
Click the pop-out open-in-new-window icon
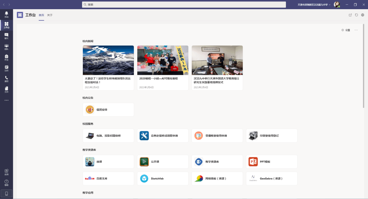point(350,15)
